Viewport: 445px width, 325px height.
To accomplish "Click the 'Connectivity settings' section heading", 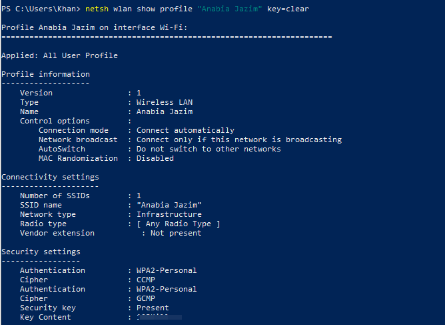I will (x=50, y=177).
